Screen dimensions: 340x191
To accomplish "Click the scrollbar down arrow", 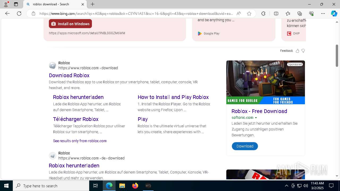I will point(337,176).
